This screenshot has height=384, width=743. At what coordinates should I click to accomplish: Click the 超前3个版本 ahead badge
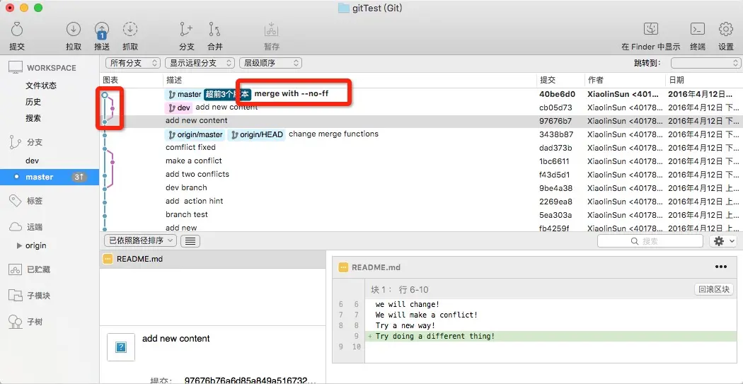[x=227, y=94]
